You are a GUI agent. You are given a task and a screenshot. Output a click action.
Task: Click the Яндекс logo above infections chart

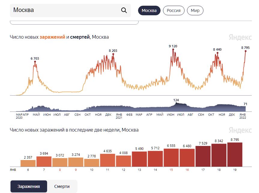click(240, 37)
